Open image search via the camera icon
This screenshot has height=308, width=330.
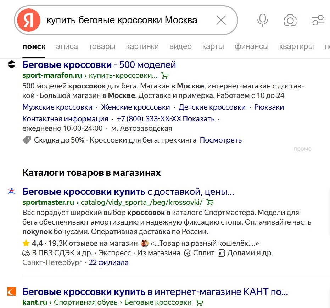coord(290,20)
